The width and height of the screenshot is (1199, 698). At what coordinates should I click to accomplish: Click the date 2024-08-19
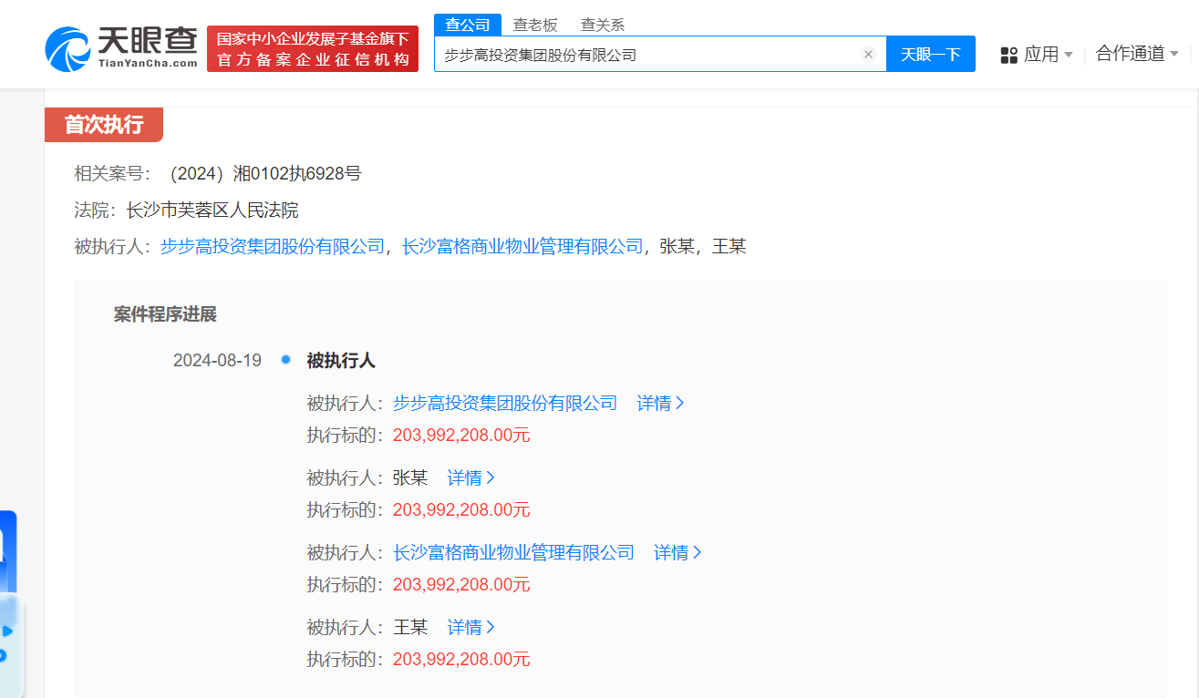pyautogui.click(x=217, y=361)
